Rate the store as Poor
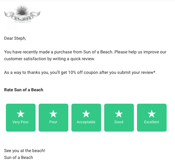The height and width of the screenshot is (167, 175). (x=53, y=118)
